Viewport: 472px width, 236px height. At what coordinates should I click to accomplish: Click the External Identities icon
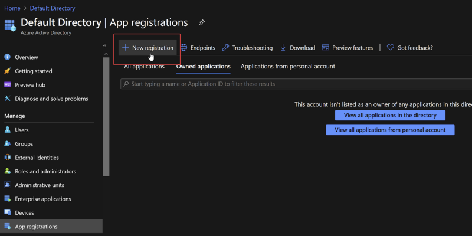(8, 158)
